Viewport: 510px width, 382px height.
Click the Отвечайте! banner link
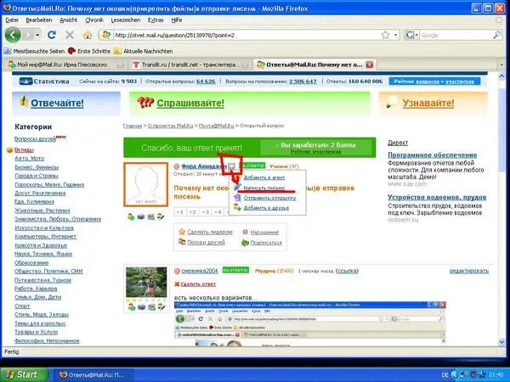57,103
